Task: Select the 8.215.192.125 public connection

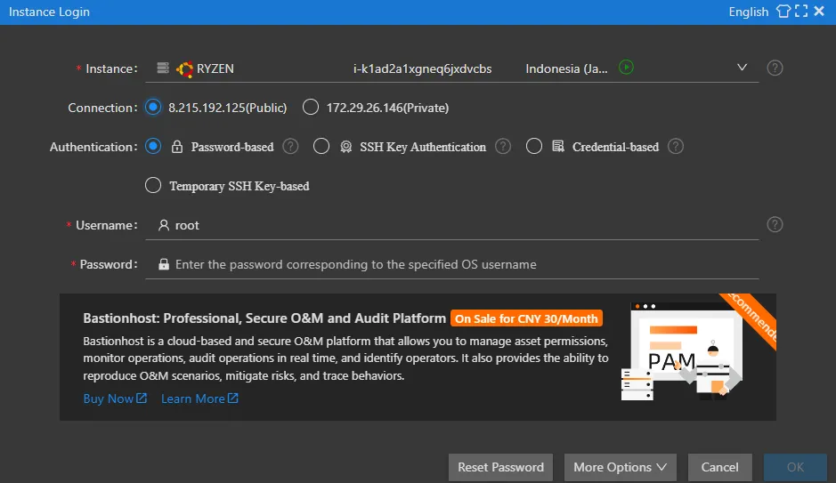Action: coord(153,108)
